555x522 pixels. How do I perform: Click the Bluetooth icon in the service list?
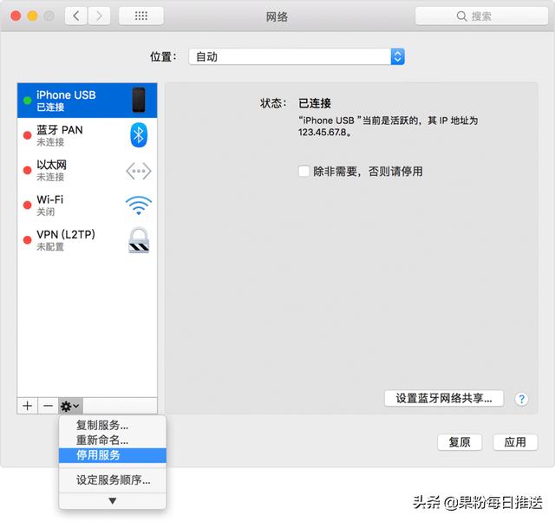pyautogui.click(x=139, y=134)
